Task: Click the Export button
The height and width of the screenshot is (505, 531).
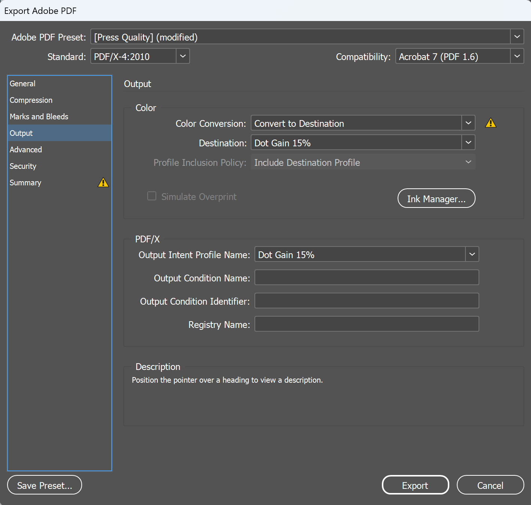Action: (x=415, y=485)
